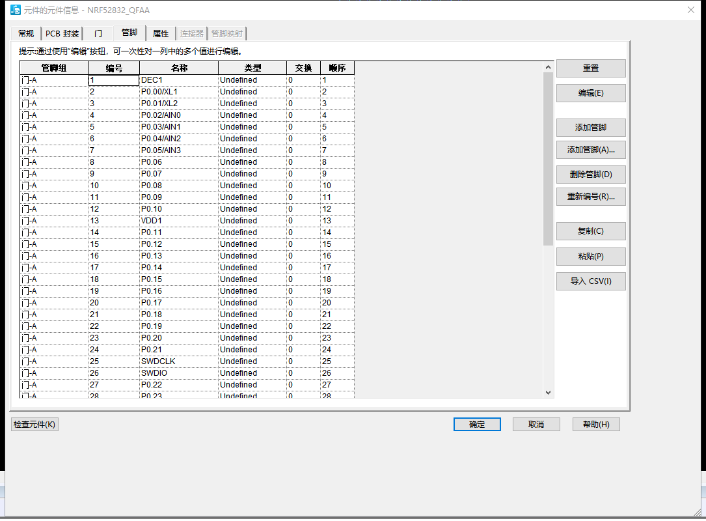Click the 删除管脚(D) button
Image resolution: width=706 pixels, height=521 pixels.
coord(591,175)
